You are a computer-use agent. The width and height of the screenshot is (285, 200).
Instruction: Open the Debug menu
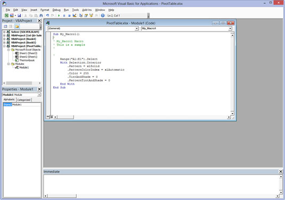coord(56,10)
